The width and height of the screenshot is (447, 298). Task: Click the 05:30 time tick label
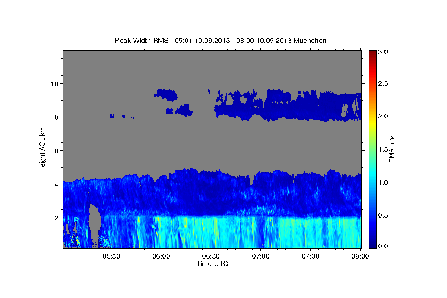coord(111,256)
